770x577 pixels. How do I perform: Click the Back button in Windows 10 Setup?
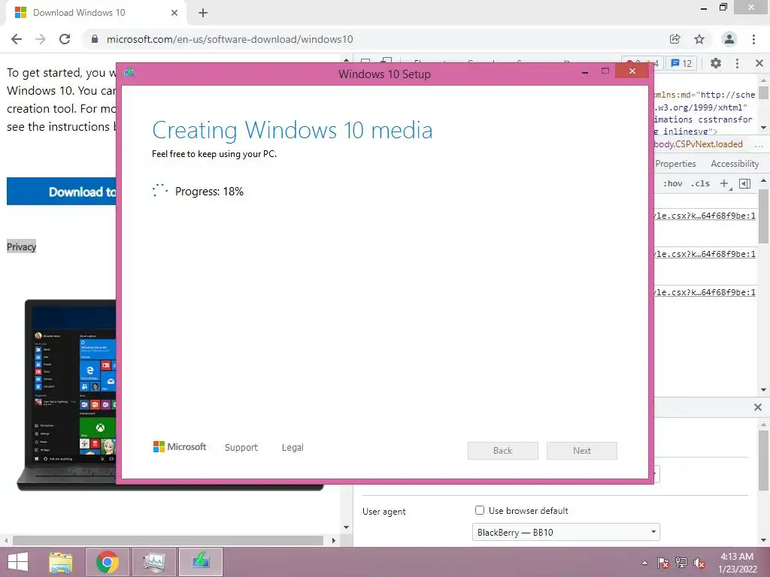tap(503, 451)
